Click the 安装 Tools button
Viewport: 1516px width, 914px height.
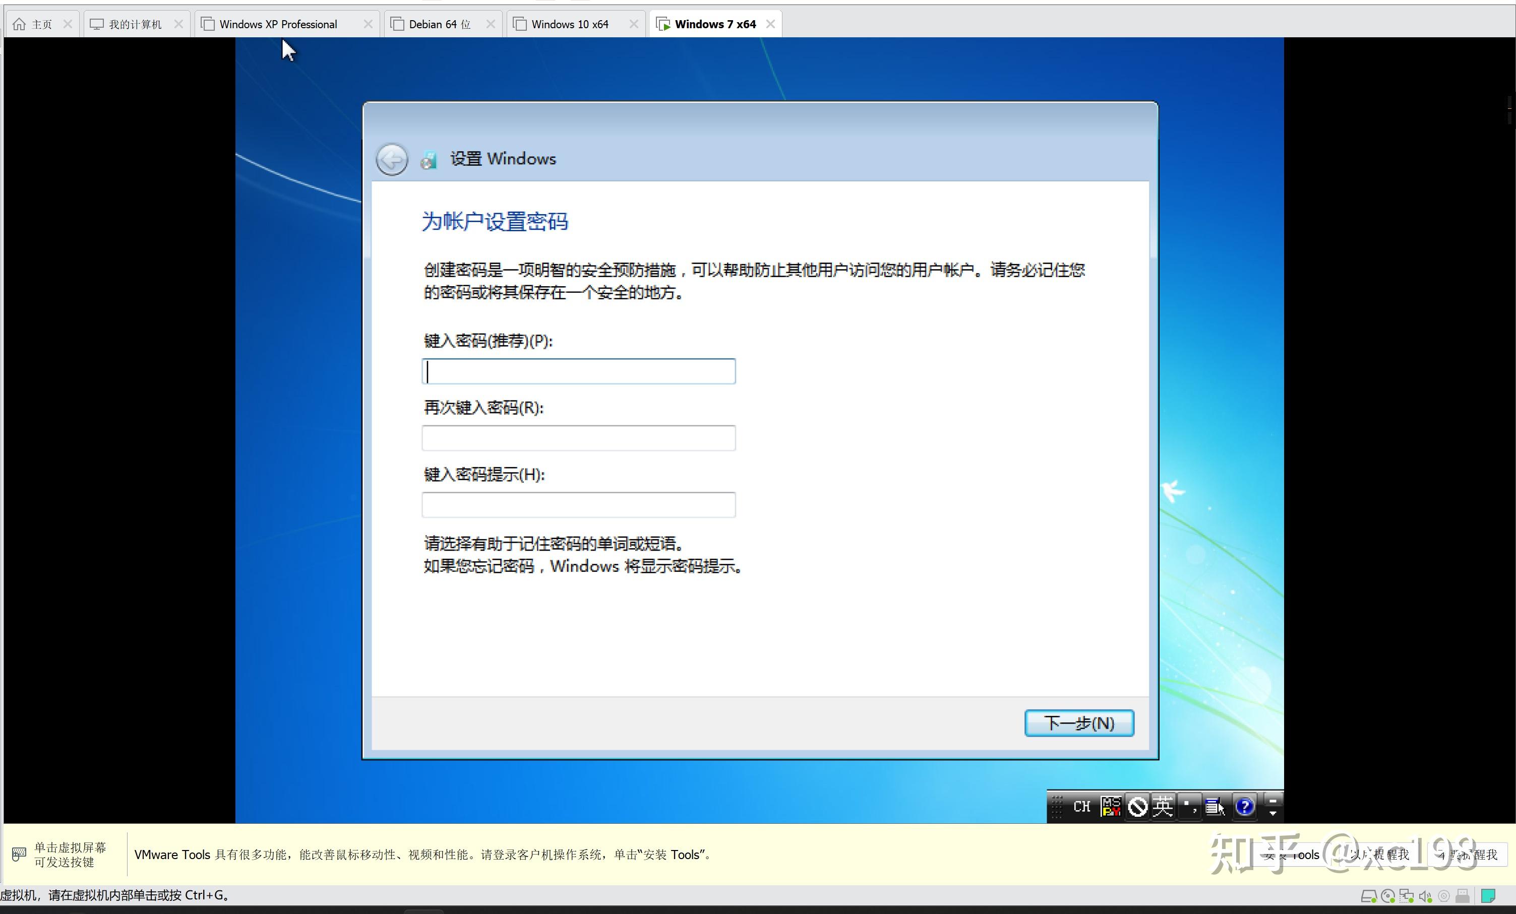pyautogui.click(x=1292, y=855)
